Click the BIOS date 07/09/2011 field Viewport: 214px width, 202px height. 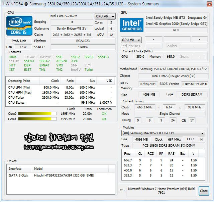point(148,84)
